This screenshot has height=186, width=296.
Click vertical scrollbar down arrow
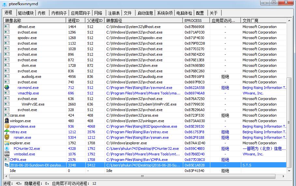tap(289, 171)
